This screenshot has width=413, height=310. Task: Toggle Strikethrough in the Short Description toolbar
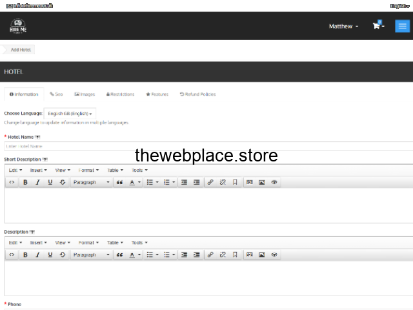tap(62, 182)
